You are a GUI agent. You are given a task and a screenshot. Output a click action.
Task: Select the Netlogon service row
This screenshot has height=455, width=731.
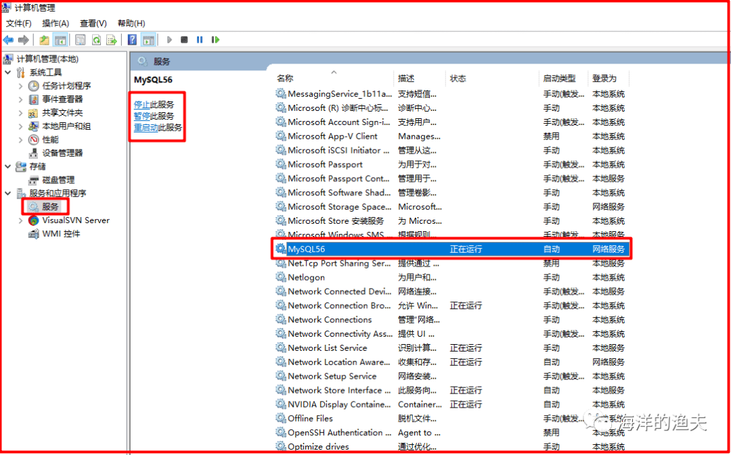pos(451,278)
